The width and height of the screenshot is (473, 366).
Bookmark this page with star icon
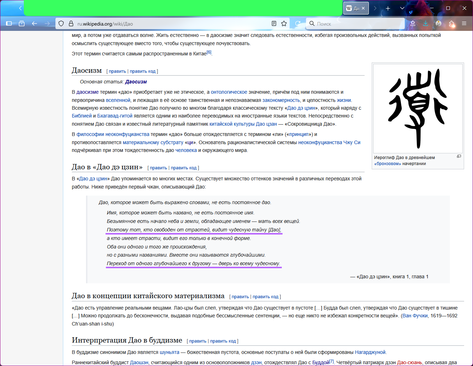pyautogui.click(x=284, y=23)
